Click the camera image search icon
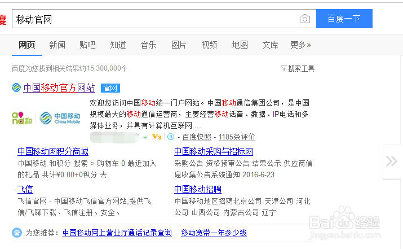Screen dimensions: 403x249 305,19
